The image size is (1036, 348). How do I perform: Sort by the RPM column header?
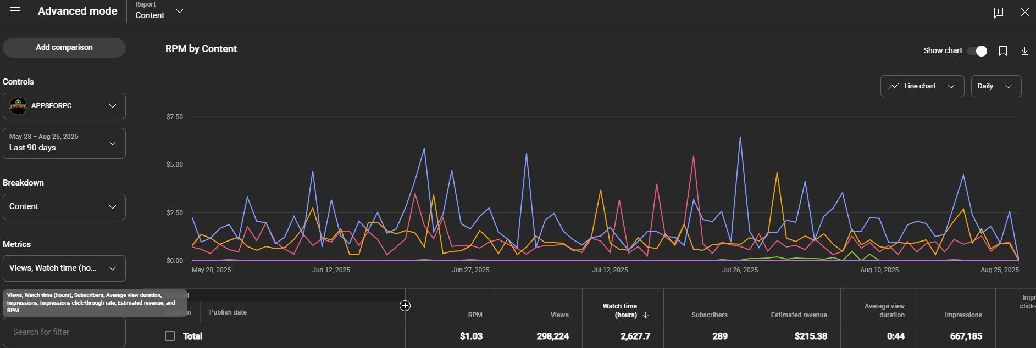[x=475, y=315]
